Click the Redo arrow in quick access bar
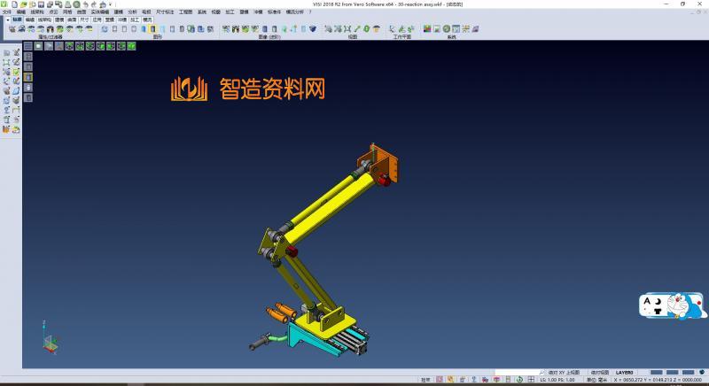The height and width of the screenshot is (386, 709). [x=94, y=4]
